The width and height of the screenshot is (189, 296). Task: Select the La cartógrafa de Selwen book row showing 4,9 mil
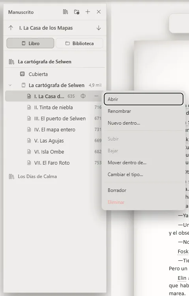pos(55,85)
